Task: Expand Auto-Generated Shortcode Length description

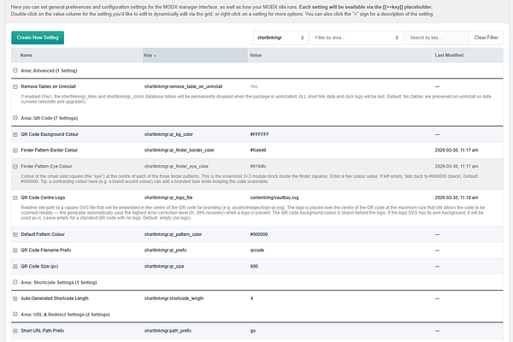Action: (15, 298)
